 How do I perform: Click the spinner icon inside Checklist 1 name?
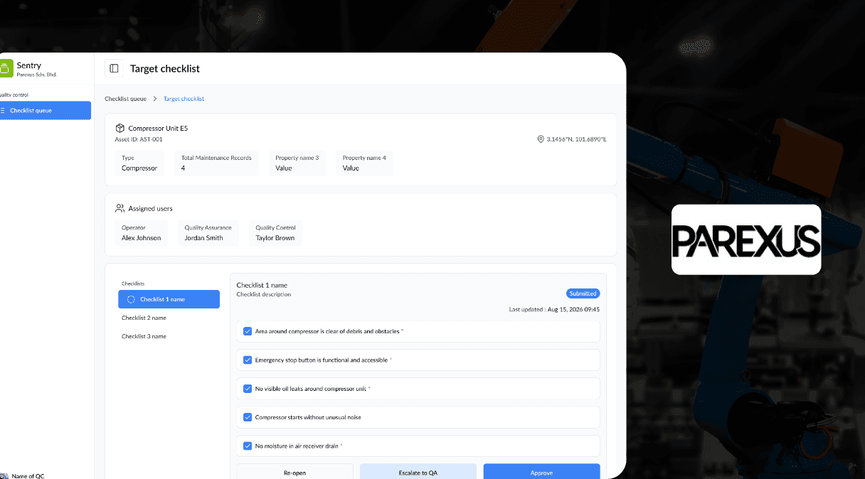(130, 298)
